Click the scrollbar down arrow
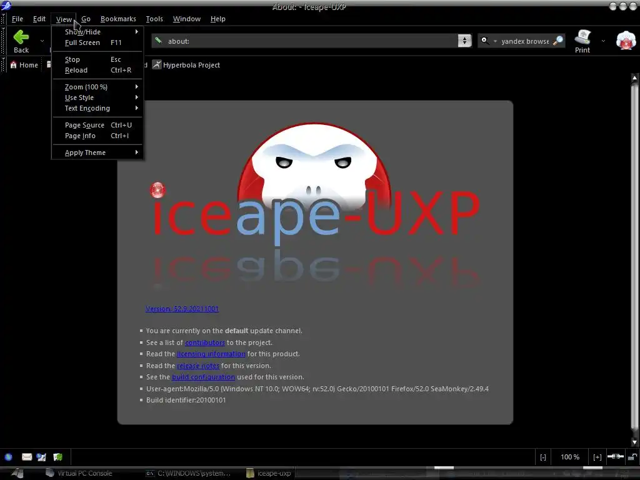Screen dimensions: 640x480 click(x=634, y=442)
